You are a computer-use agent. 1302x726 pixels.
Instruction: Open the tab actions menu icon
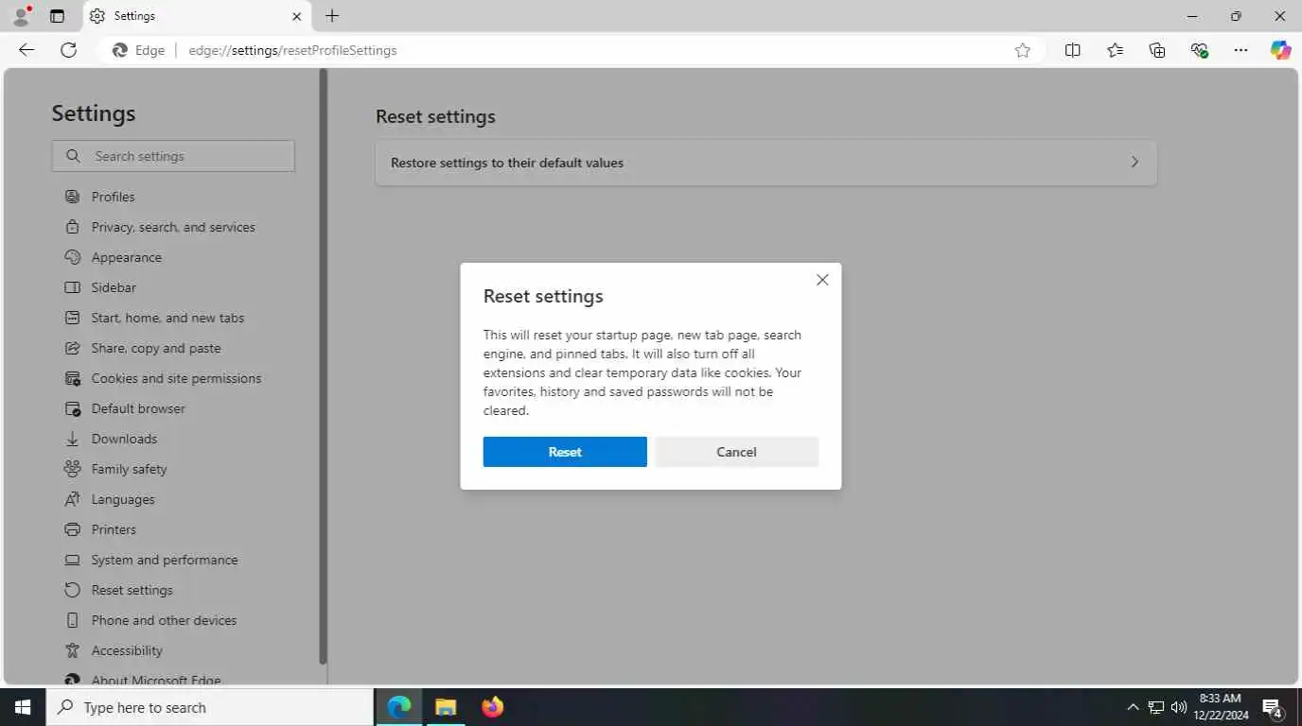[57, 16]
